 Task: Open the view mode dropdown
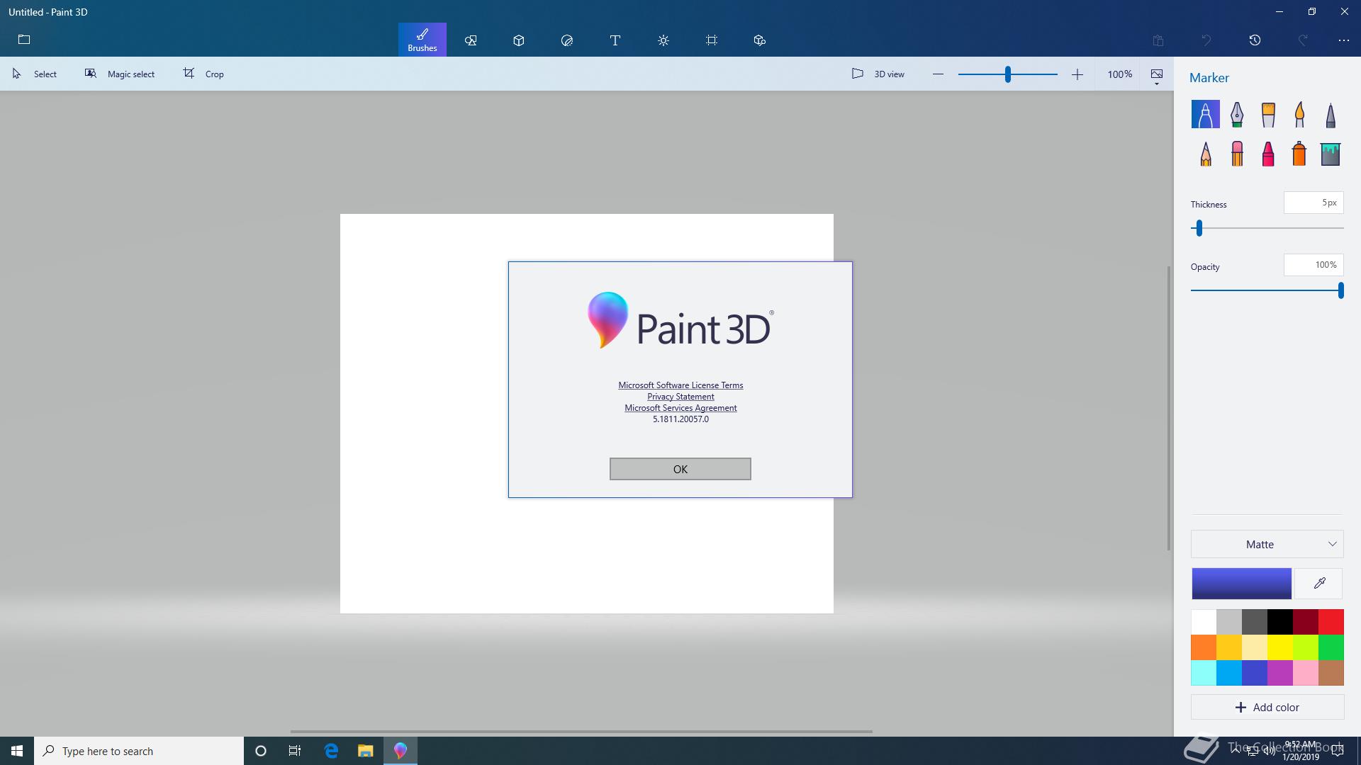(x=1157, y=76)
